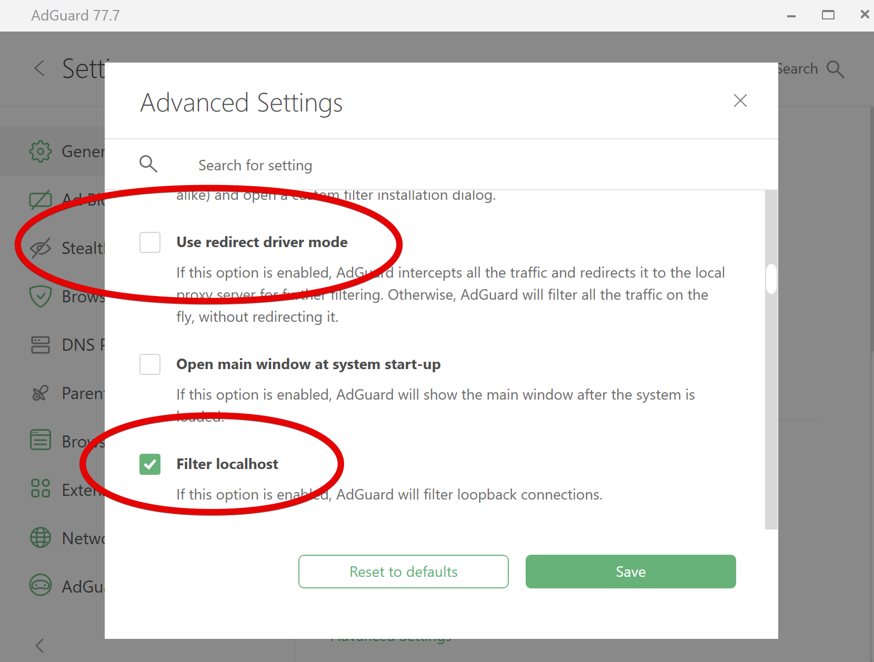Open the DNS Protection server icon
874x662 pixels.
pyautogui.click(x=41, y=345)
